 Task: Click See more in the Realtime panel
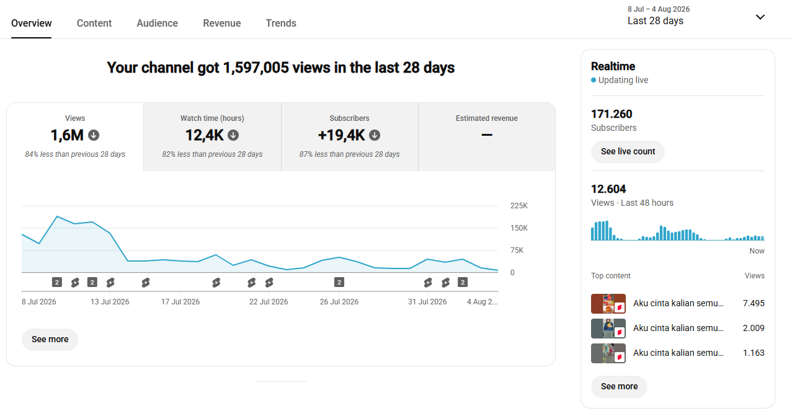(619, 387)
